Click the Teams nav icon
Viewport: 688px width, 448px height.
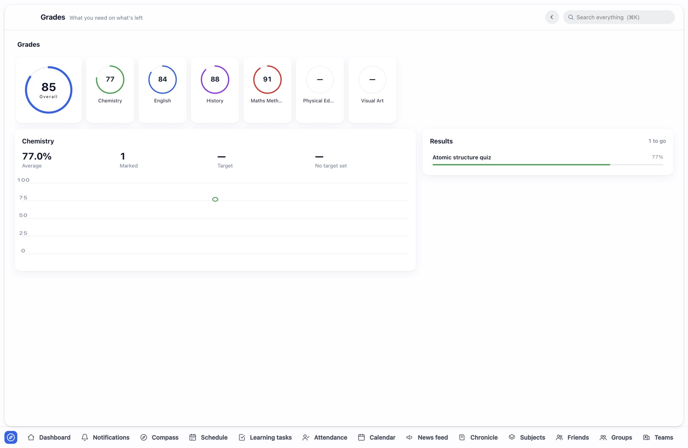point(646,437)
